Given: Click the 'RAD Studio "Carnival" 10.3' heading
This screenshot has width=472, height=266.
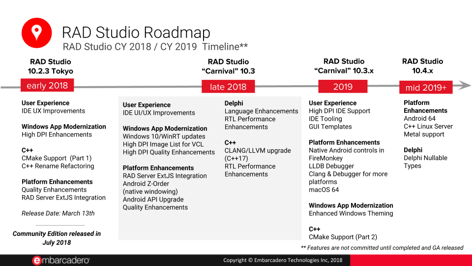Looking at the screenshot, I should pos(228,66).
